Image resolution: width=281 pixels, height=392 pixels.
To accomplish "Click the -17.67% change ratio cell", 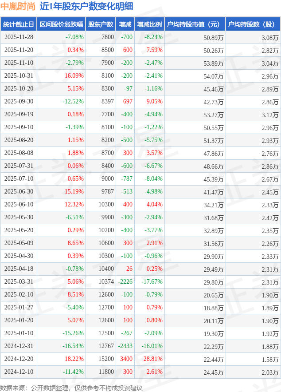I will (x=152, y=282).
